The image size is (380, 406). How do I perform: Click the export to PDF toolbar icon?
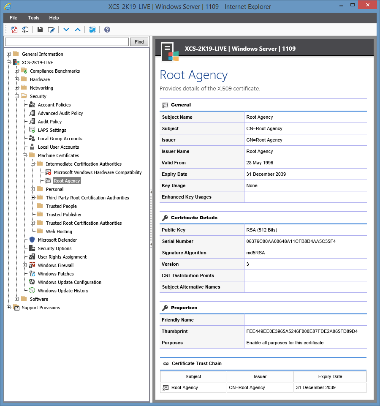coord(14,30)
